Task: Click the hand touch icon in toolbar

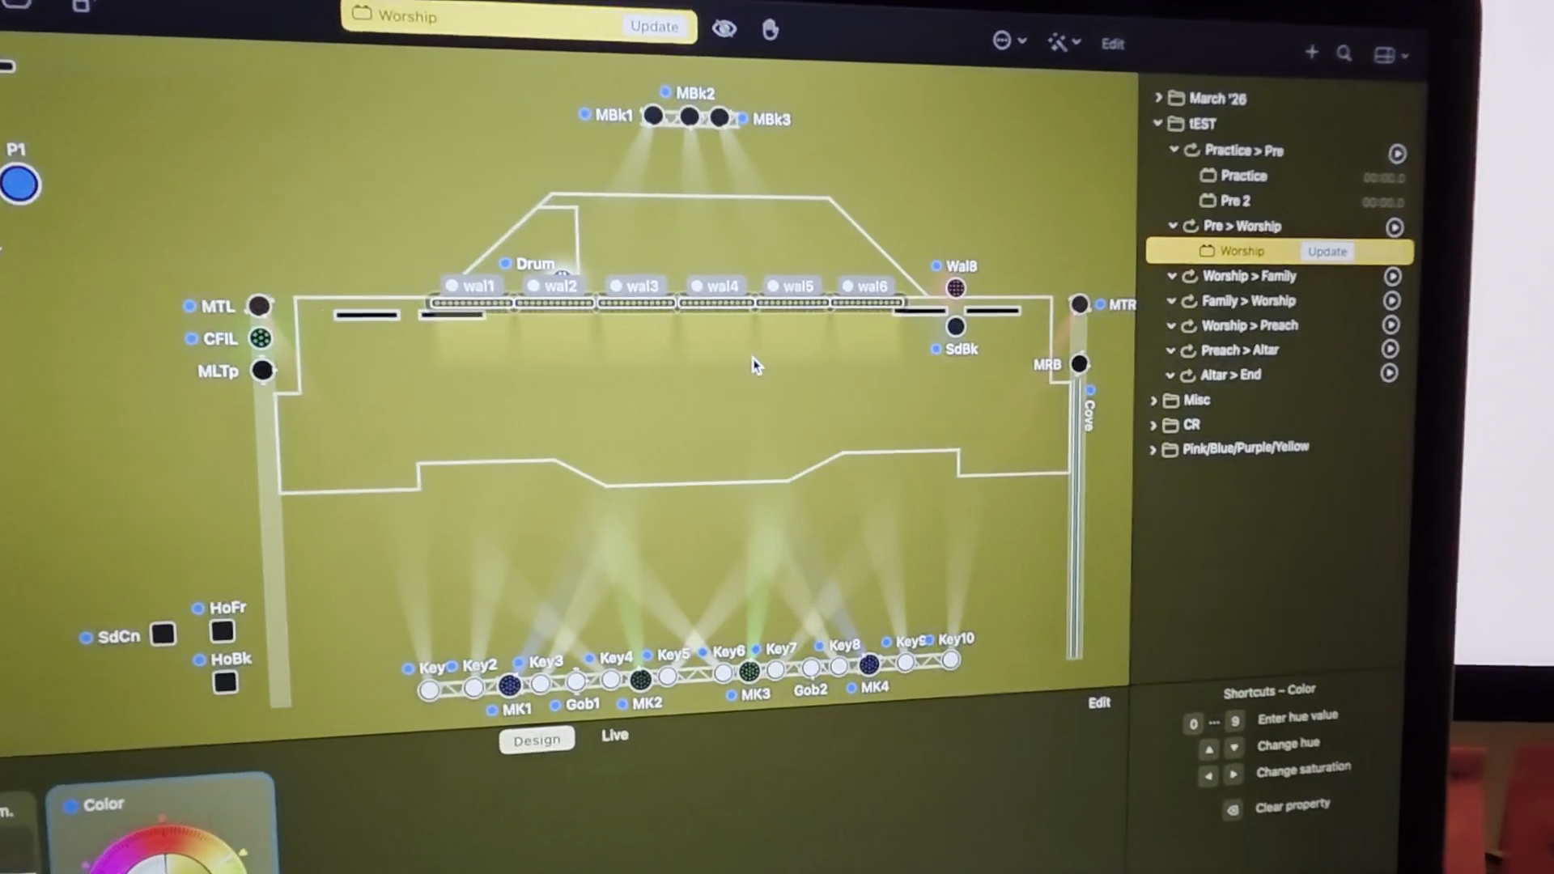Action: coord(770,31)
